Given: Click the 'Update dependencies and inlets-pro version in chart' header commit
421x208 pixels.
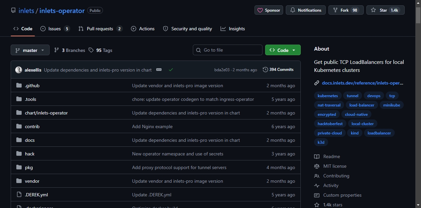Looking at the screenshot, I should coord(98,70).
